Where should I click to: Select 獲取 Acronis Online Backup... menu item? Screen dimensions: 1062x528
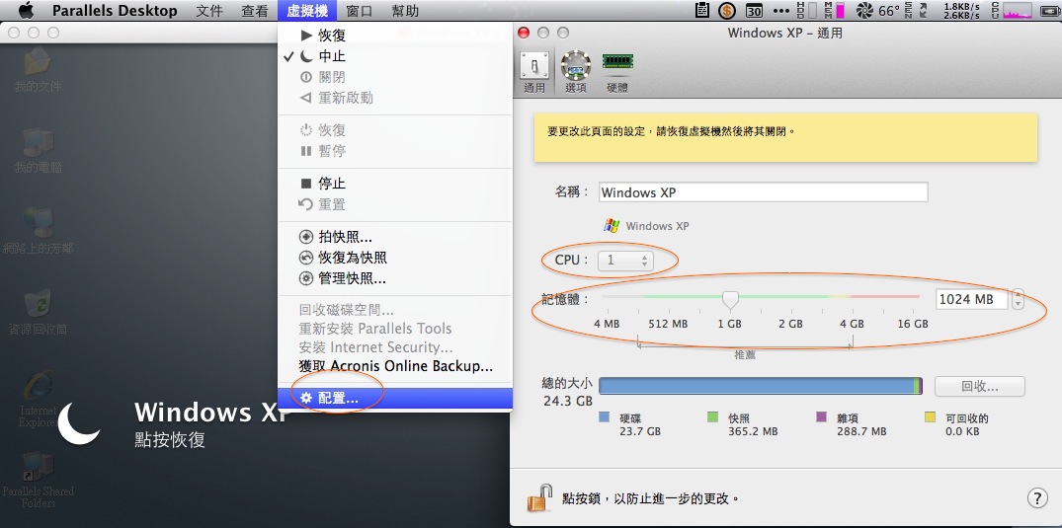click(x=395, y=366)
